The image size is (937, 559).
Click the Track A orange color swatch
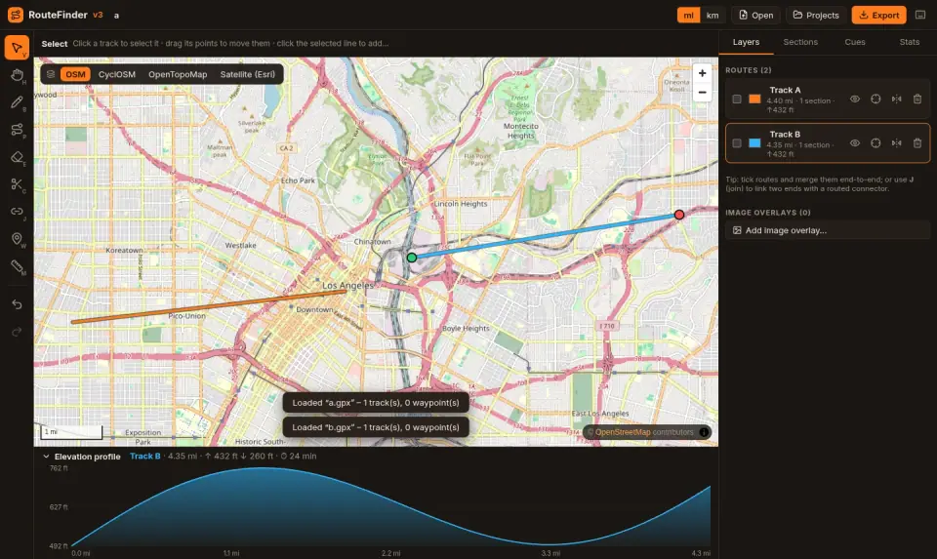754,100
